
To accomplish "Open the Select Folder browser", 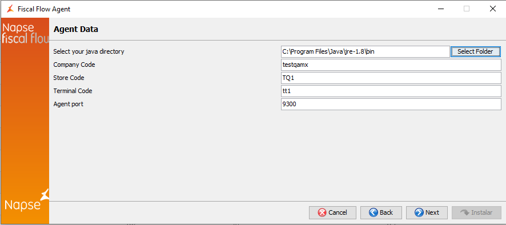I will tap(475, 51).
